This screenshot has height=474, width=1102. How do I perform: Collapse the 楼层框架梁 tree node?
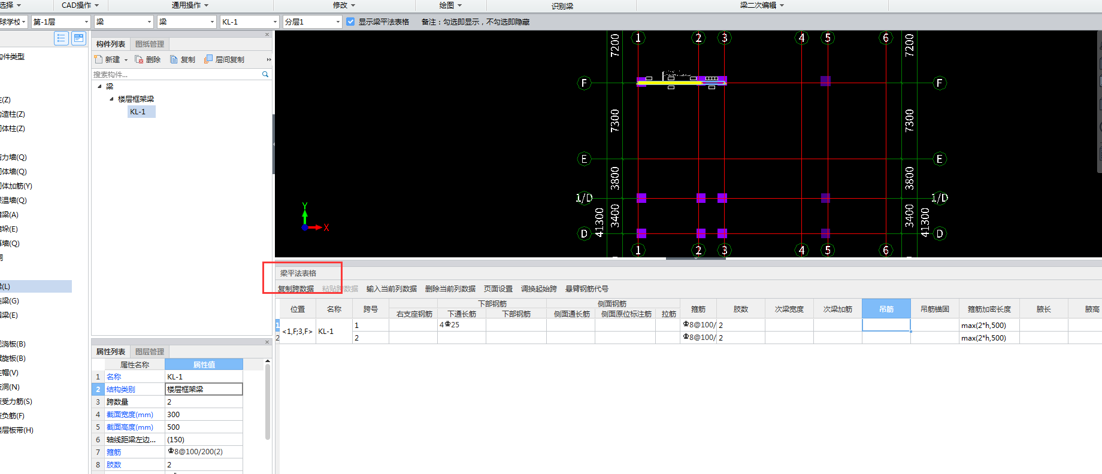point(111,99)
